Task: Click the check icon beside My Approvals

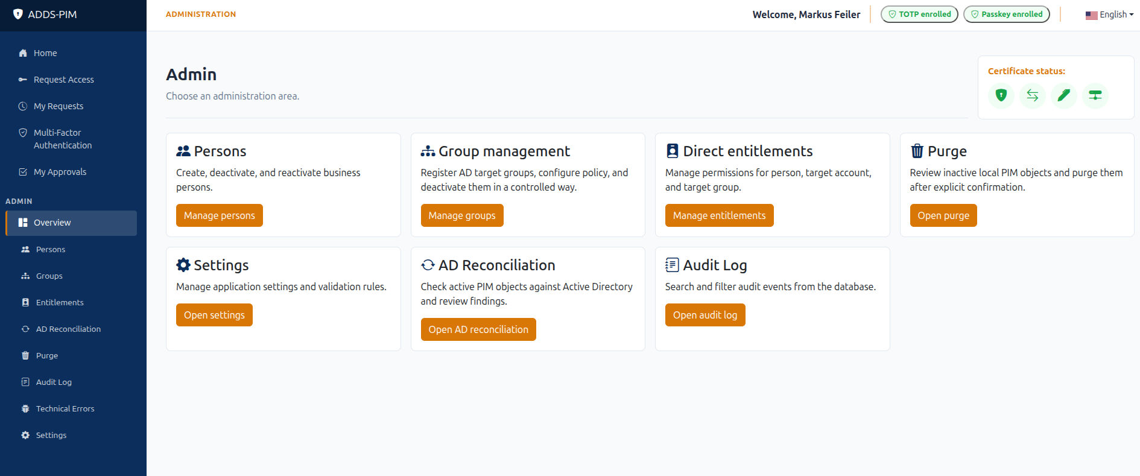Action: 23,172
